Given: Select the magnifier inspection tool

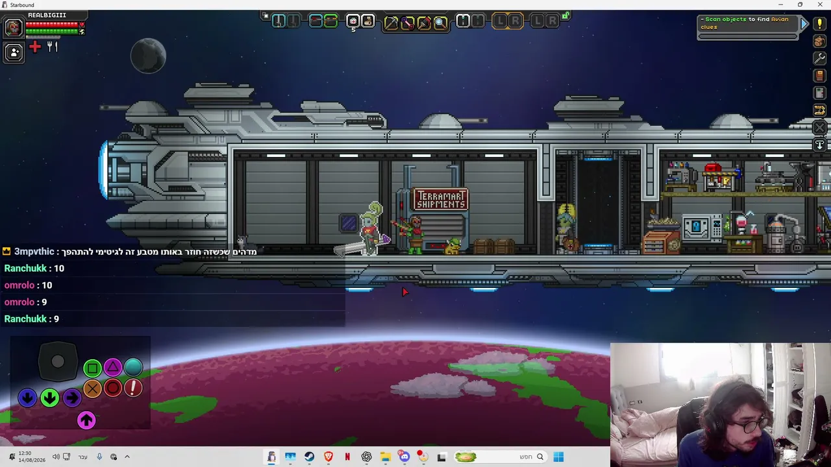Looking at the screenshot, I should [440, 23].
